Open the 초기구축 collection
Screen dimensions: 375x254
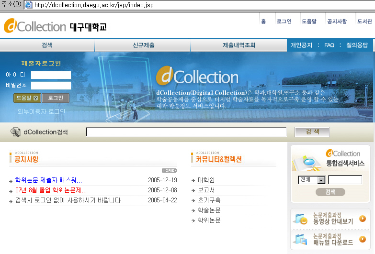tap(209, 200)
